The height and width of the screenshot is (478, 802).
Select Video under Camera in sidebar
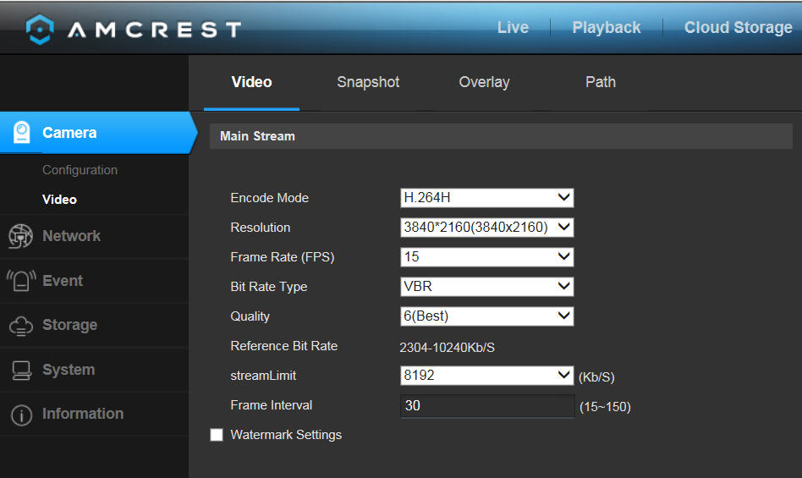[59, 200]
